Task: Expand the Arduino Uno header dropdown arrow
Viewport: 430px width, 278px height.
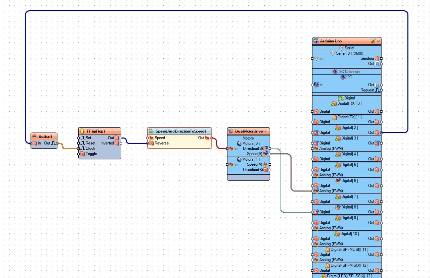Action: (x=378, y=41)
